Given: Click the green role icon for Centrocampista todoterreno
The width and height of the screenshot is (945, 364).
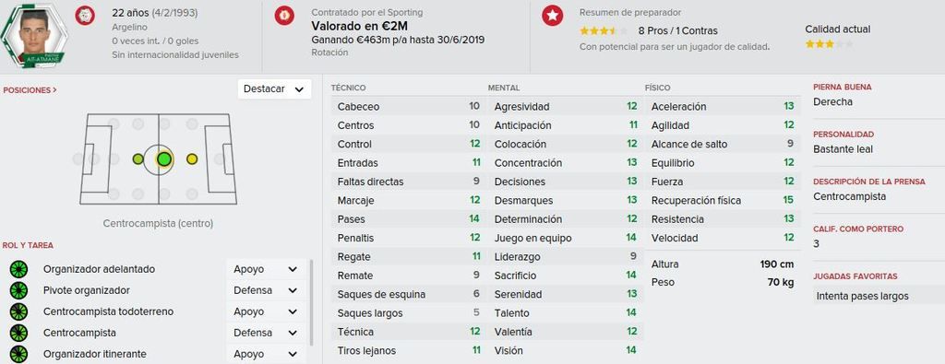Looking at the screenshot, I should [x=18, y=311].
